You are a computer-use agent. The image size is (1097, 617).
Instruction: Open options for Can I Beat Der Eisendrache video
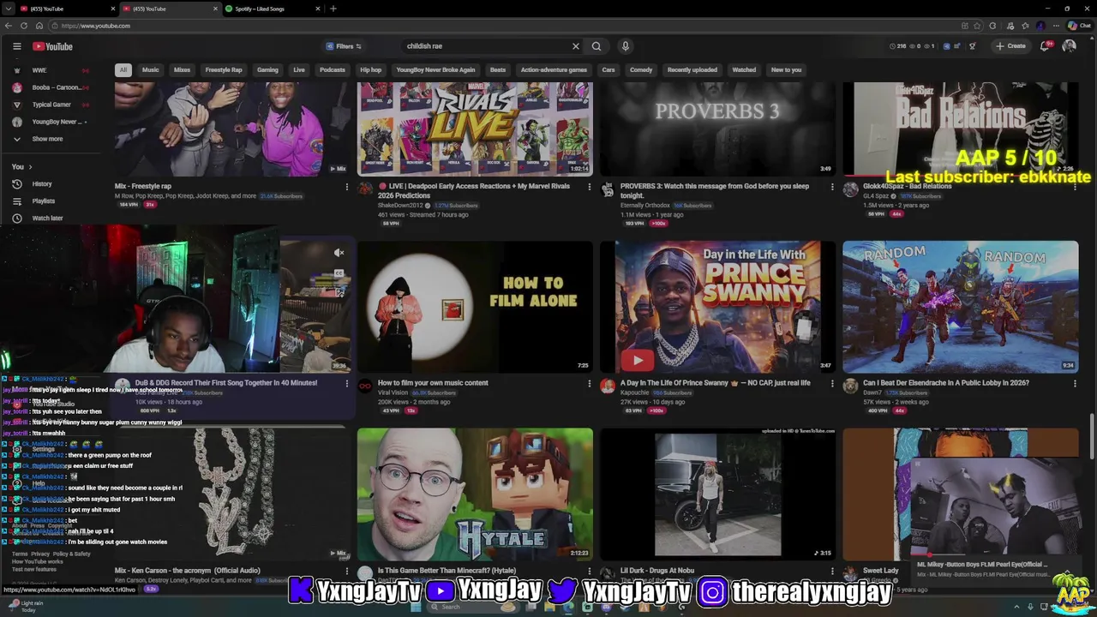click(x=1075, y=384)
